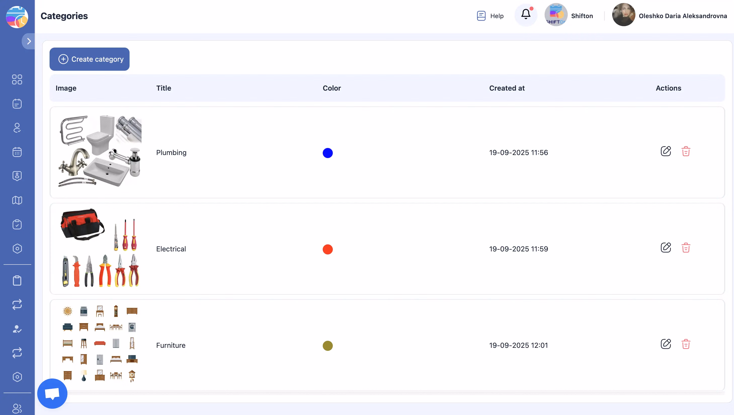Click the edit icon for Plumbing
734x415 pixels.
click(666, 151)
